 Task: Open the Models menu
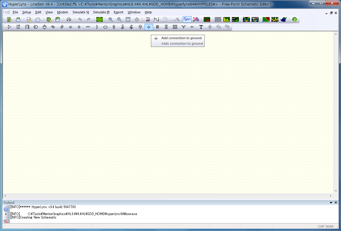tap(63, 12)
